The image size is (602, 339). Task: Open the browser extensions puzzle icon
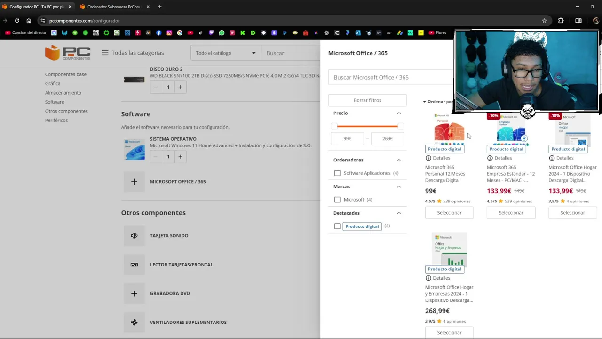coord(561,21)
